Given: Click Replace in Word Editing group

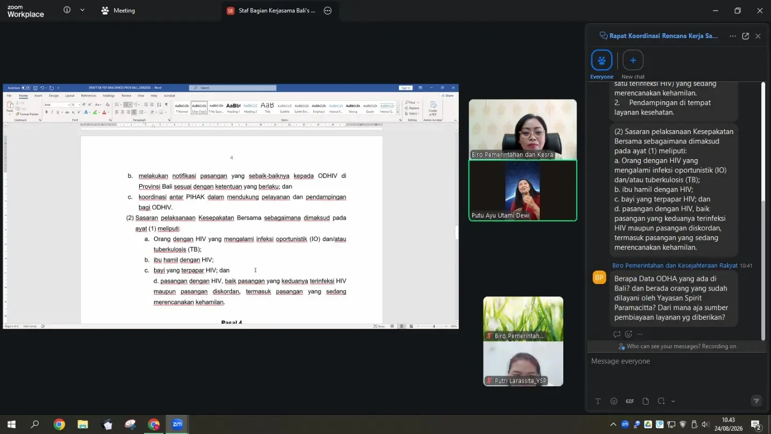Looking at the screenshot, I should [413, 108].
